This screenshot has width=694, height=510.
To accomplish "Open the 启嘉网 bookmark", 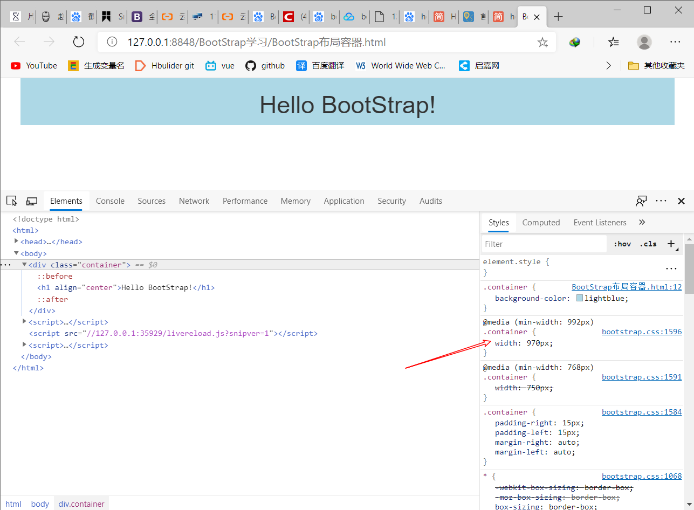I will click(x=479, y=66).
